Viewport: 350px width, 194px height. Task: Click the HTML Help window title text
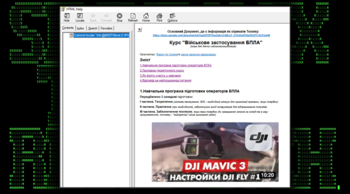tap(74, 9)
